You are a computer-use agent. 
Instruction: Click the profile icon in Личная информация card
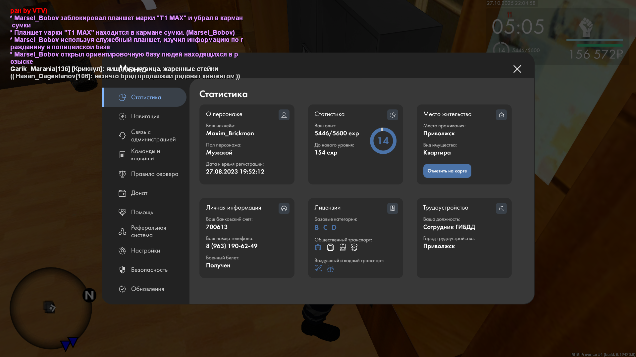(284, 208)
